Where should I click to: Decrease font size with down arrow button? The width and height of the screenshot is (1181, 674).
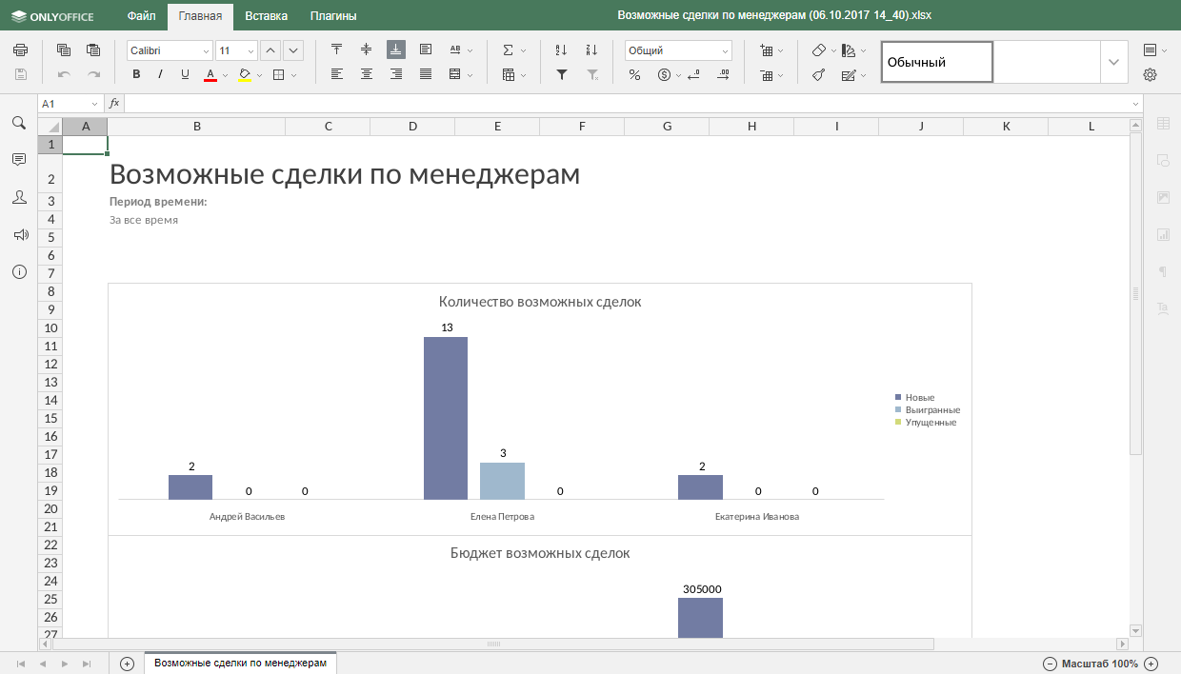[x=293, y=50]
